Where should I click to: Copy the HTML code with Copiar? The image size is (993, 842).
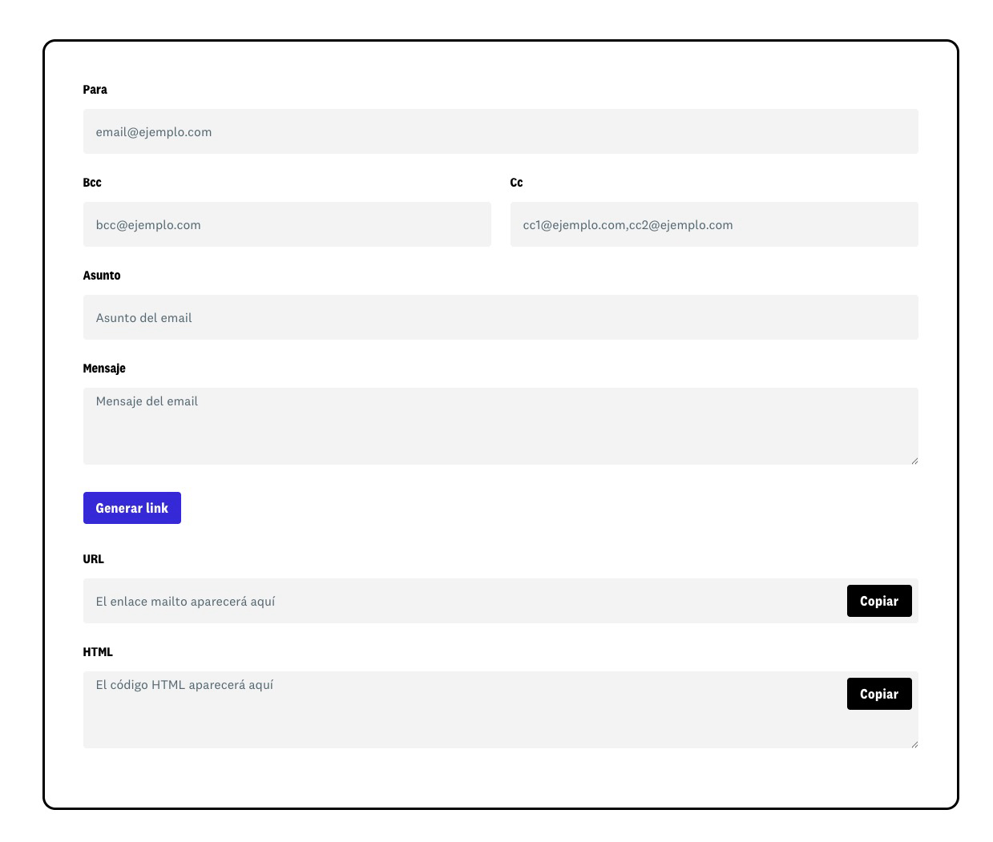(878, 694)
